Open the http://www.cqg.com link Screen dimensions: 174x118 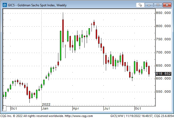[x=79, y=116]
